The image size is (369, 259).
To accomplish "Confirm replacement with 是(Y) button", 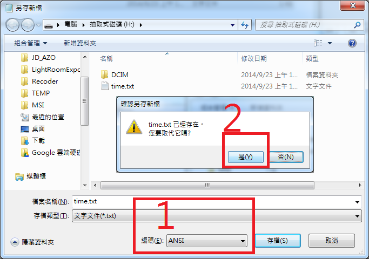I will [245, 157].
